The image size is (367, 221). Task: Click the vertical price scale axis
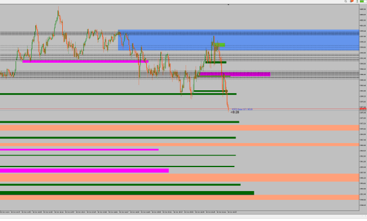(363, 107)
